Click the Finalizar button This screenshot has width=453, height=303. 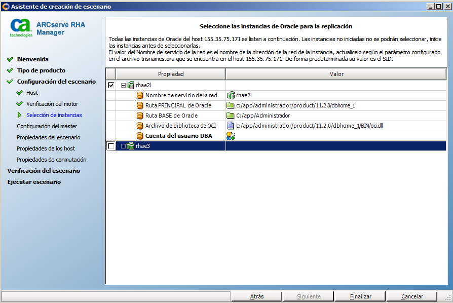point(360,296)
